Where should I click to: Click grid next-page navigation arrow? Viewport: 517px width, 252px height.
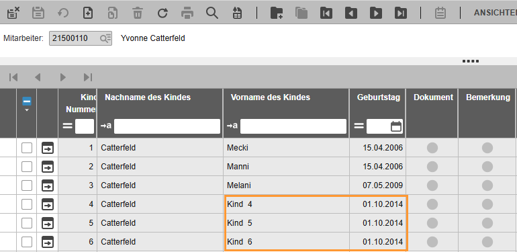pyautogui.click(x=62, y=77)
